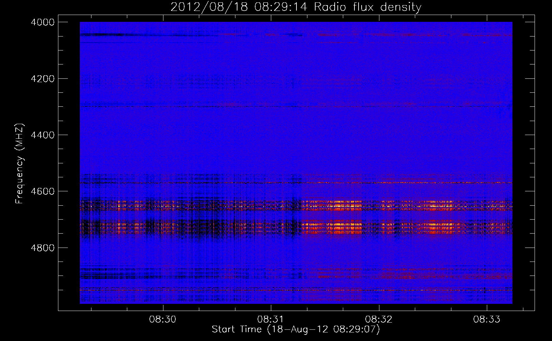The image size is (552, 341).
Task: Select the 08:33 time tick label
Action: (487, 319)
